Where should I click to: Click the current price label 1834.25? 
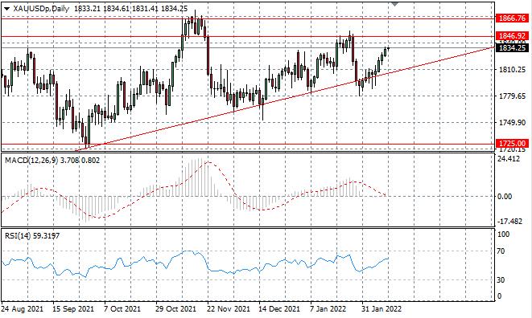tap(513, 47)
